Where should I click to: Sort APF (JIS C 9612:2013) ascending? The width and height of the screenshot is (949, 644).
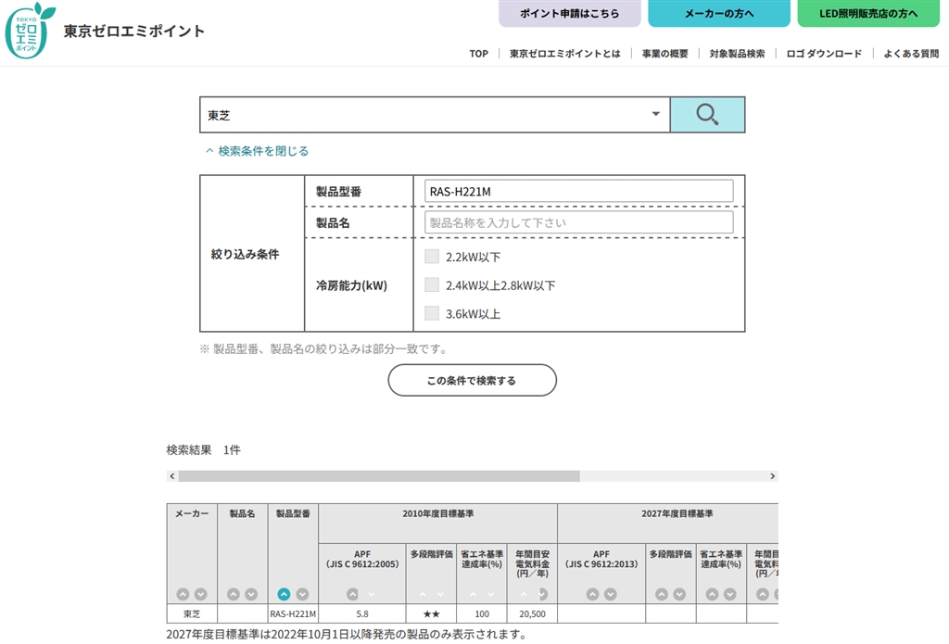592,594
